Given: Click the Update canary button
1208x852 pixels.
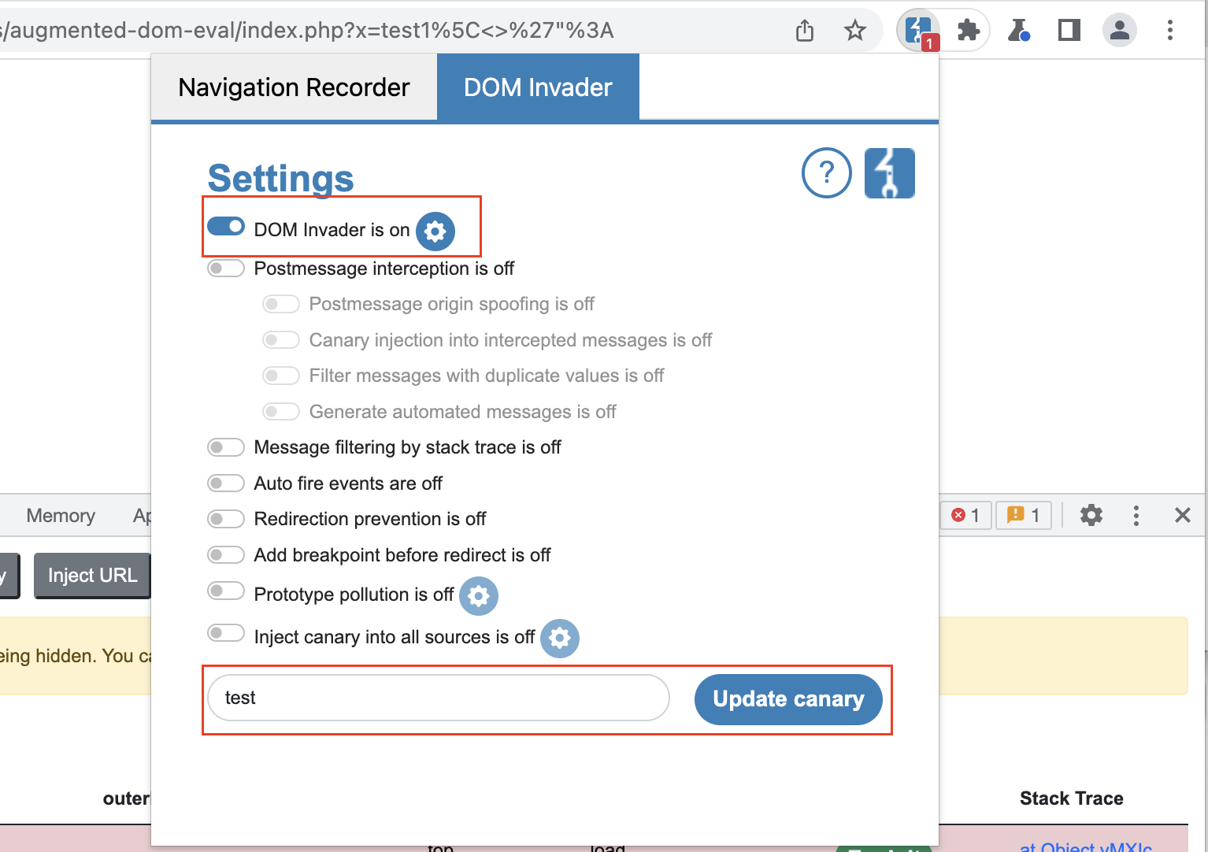Looking at the screenshot, I should point(788,699).
